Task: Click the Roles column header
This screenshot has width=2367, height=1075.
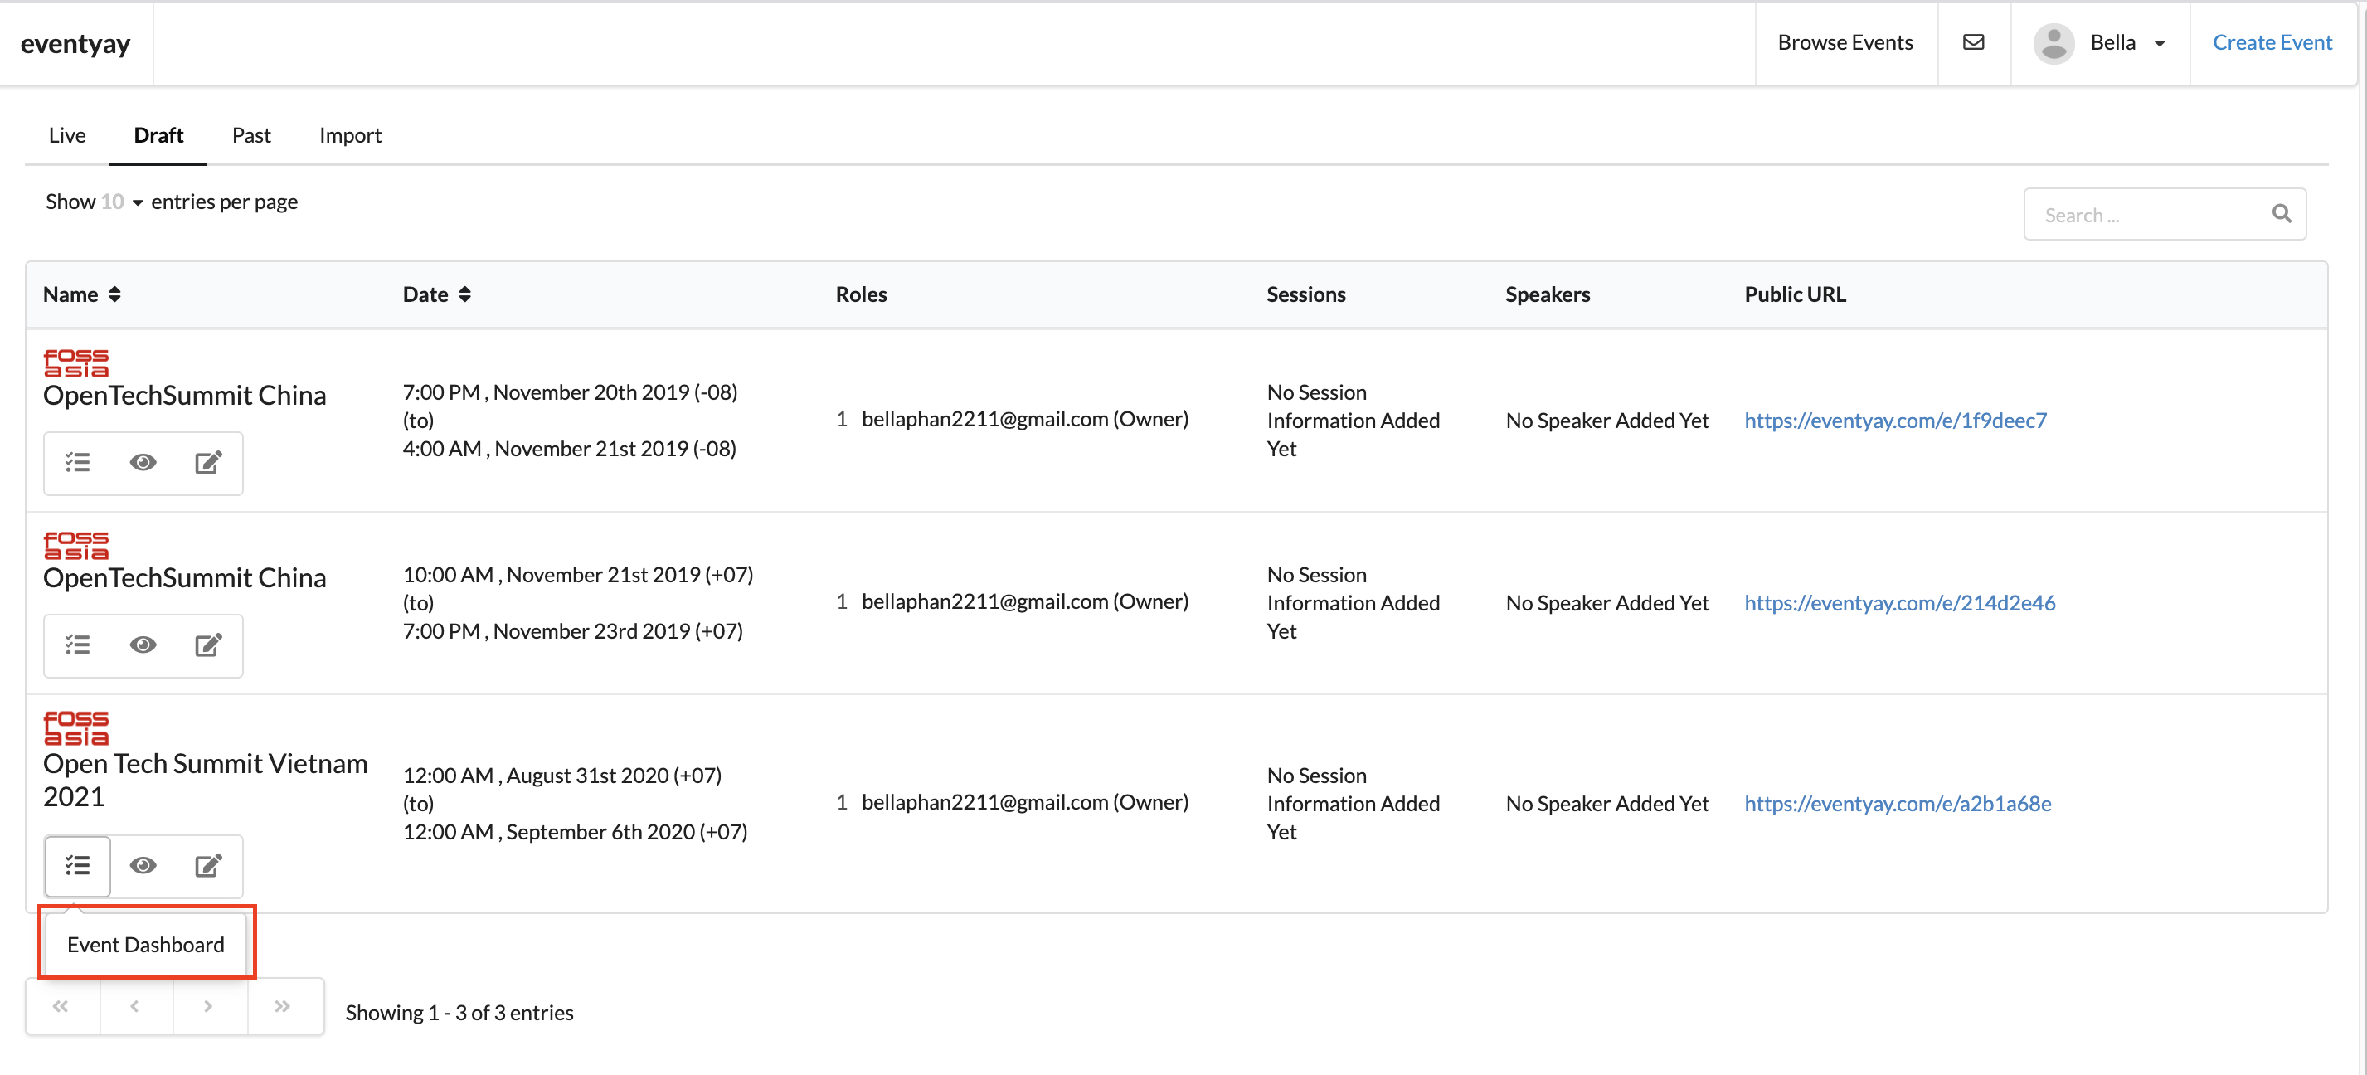Action: [861, 295]
